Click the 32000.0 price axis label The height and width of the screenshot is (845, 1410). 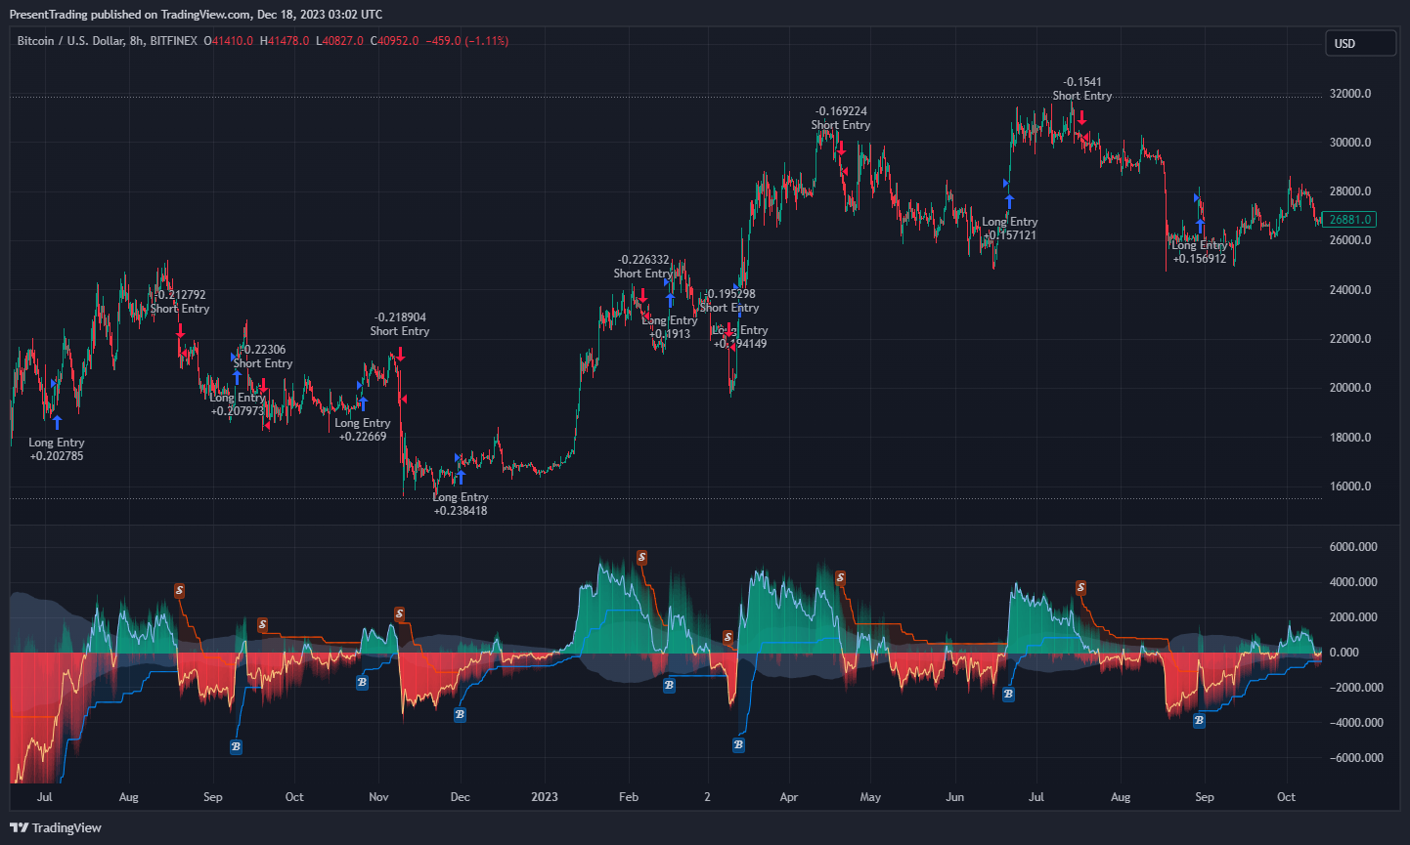[x=1350, y=94]
